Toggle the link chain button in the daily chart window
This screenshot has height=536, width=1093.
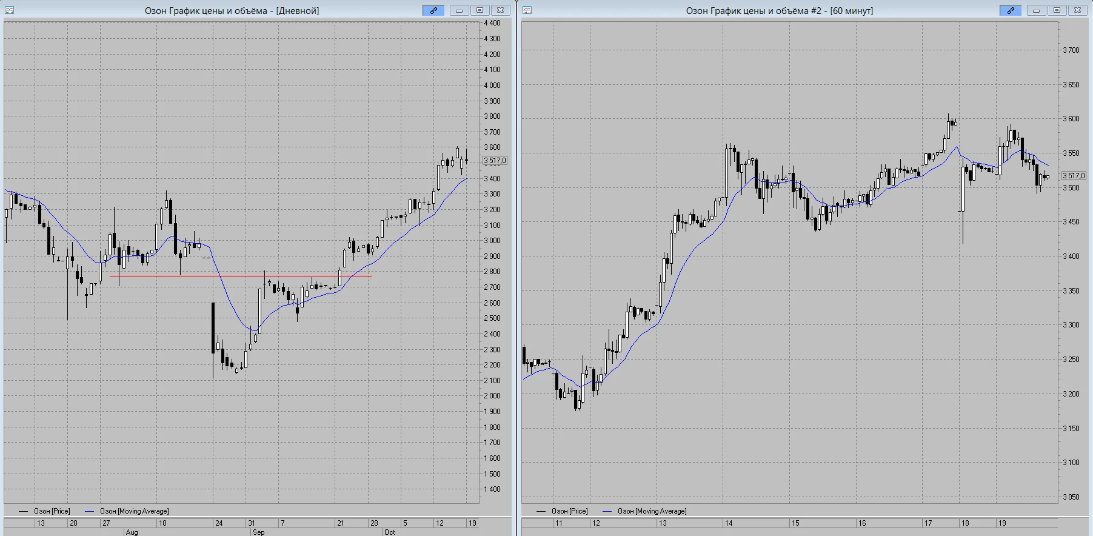click(x=434, y=10)
